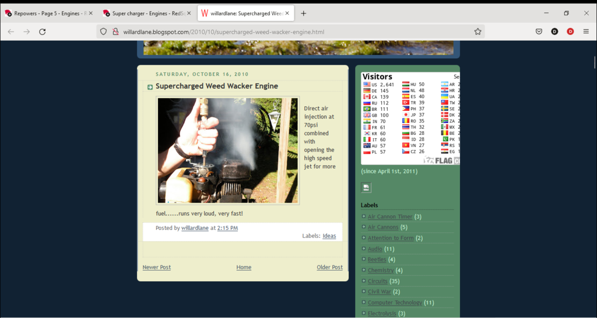
Task: Click the Saturday, October 16, 2010 date header
Action: click(x=202, y=74)
